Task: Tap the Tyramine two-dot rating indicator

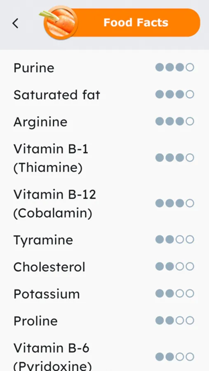Action: [x=175, y=240]
